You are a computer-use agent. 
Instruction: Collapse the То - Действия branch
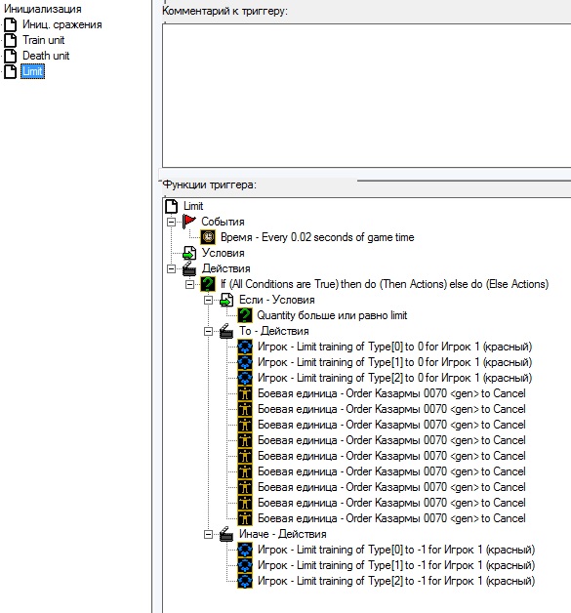click(208, 331)
